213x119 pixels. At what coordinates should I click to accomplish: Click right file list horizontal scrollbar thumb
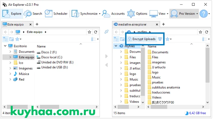pyautogui.click(x=159, y=107)
